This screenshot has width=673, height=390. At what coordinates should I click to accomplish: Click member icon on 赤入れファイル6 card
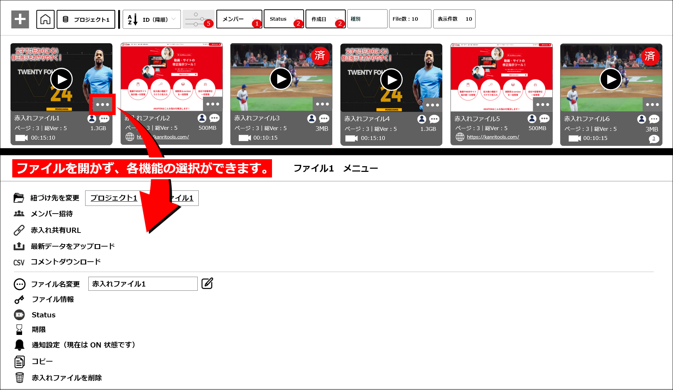(641, 119)
